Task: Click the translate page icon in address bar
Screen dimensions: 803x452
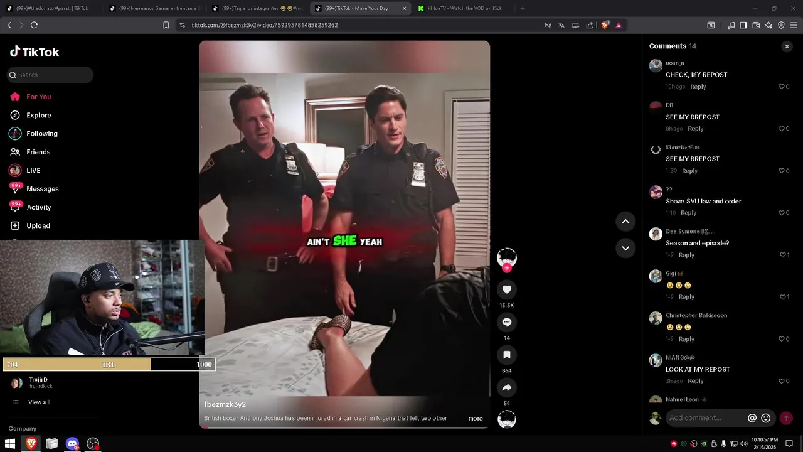Action: 561,25
